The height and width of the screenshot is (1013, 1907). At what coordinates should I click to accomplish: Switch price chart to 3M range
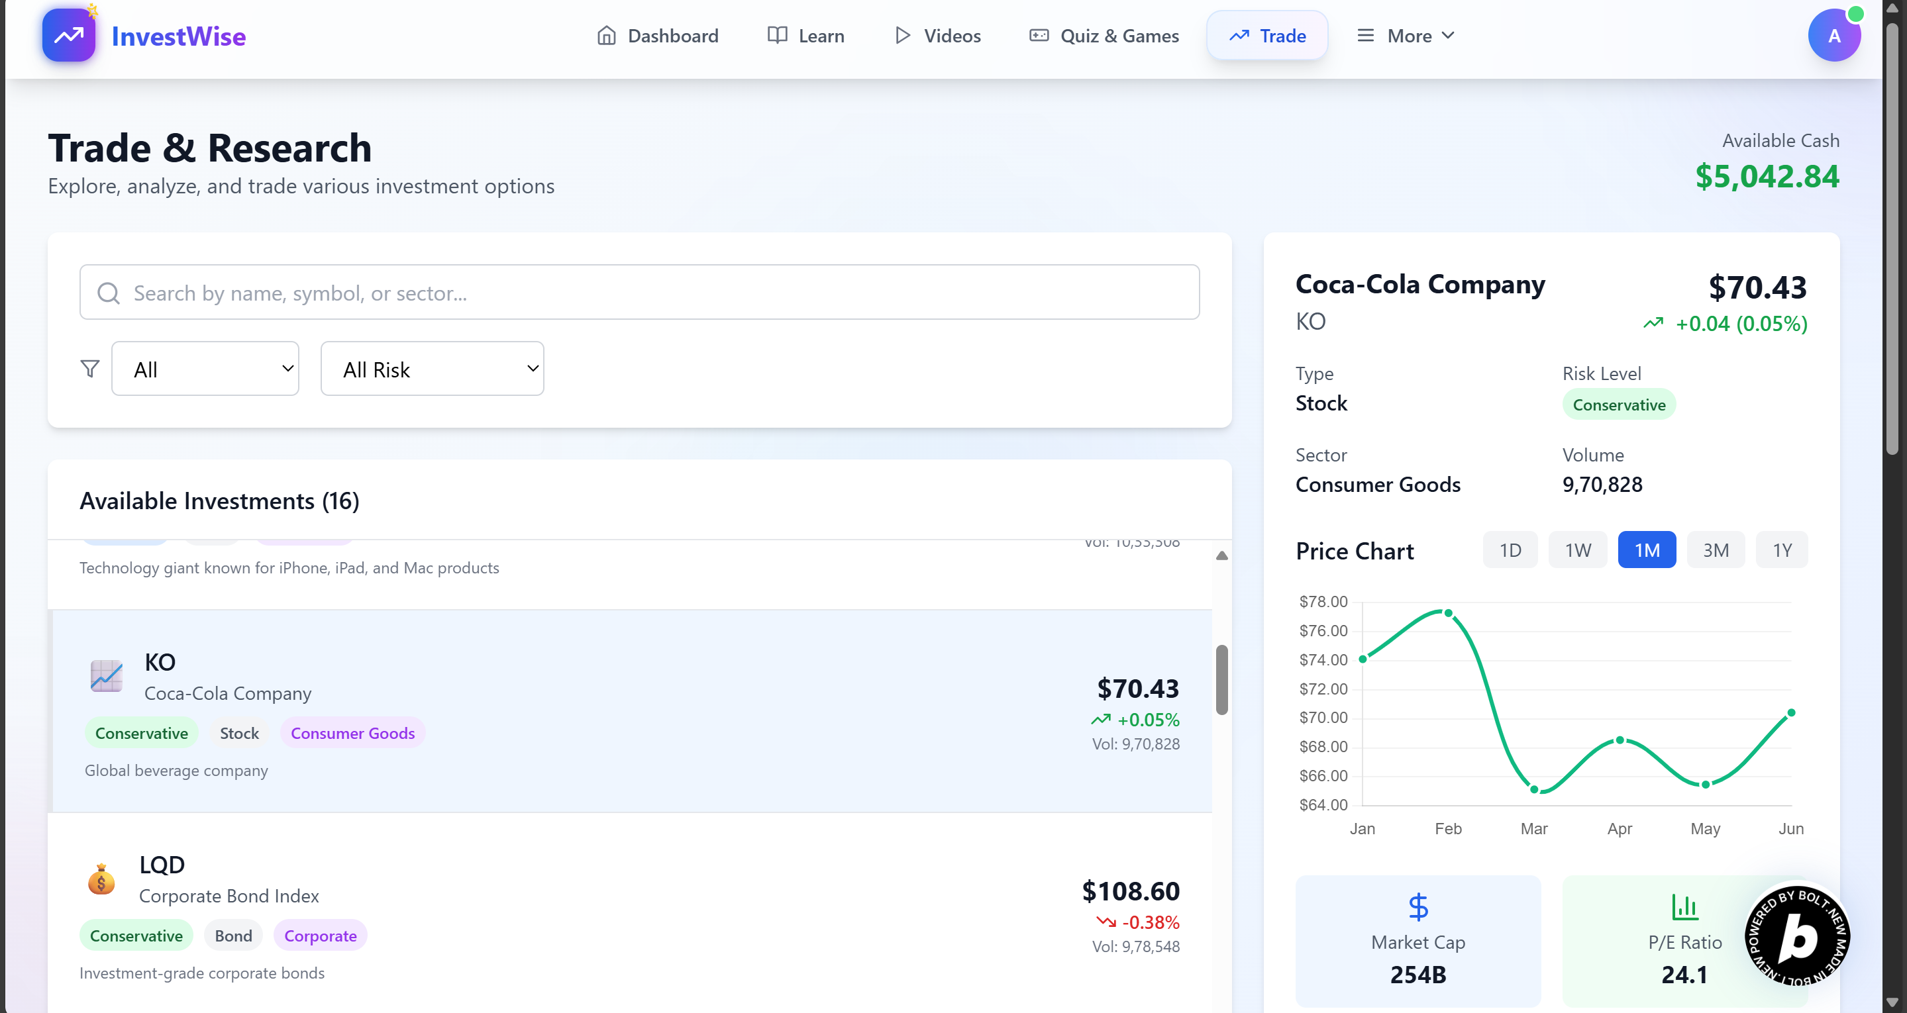(x=1716, y=550)
